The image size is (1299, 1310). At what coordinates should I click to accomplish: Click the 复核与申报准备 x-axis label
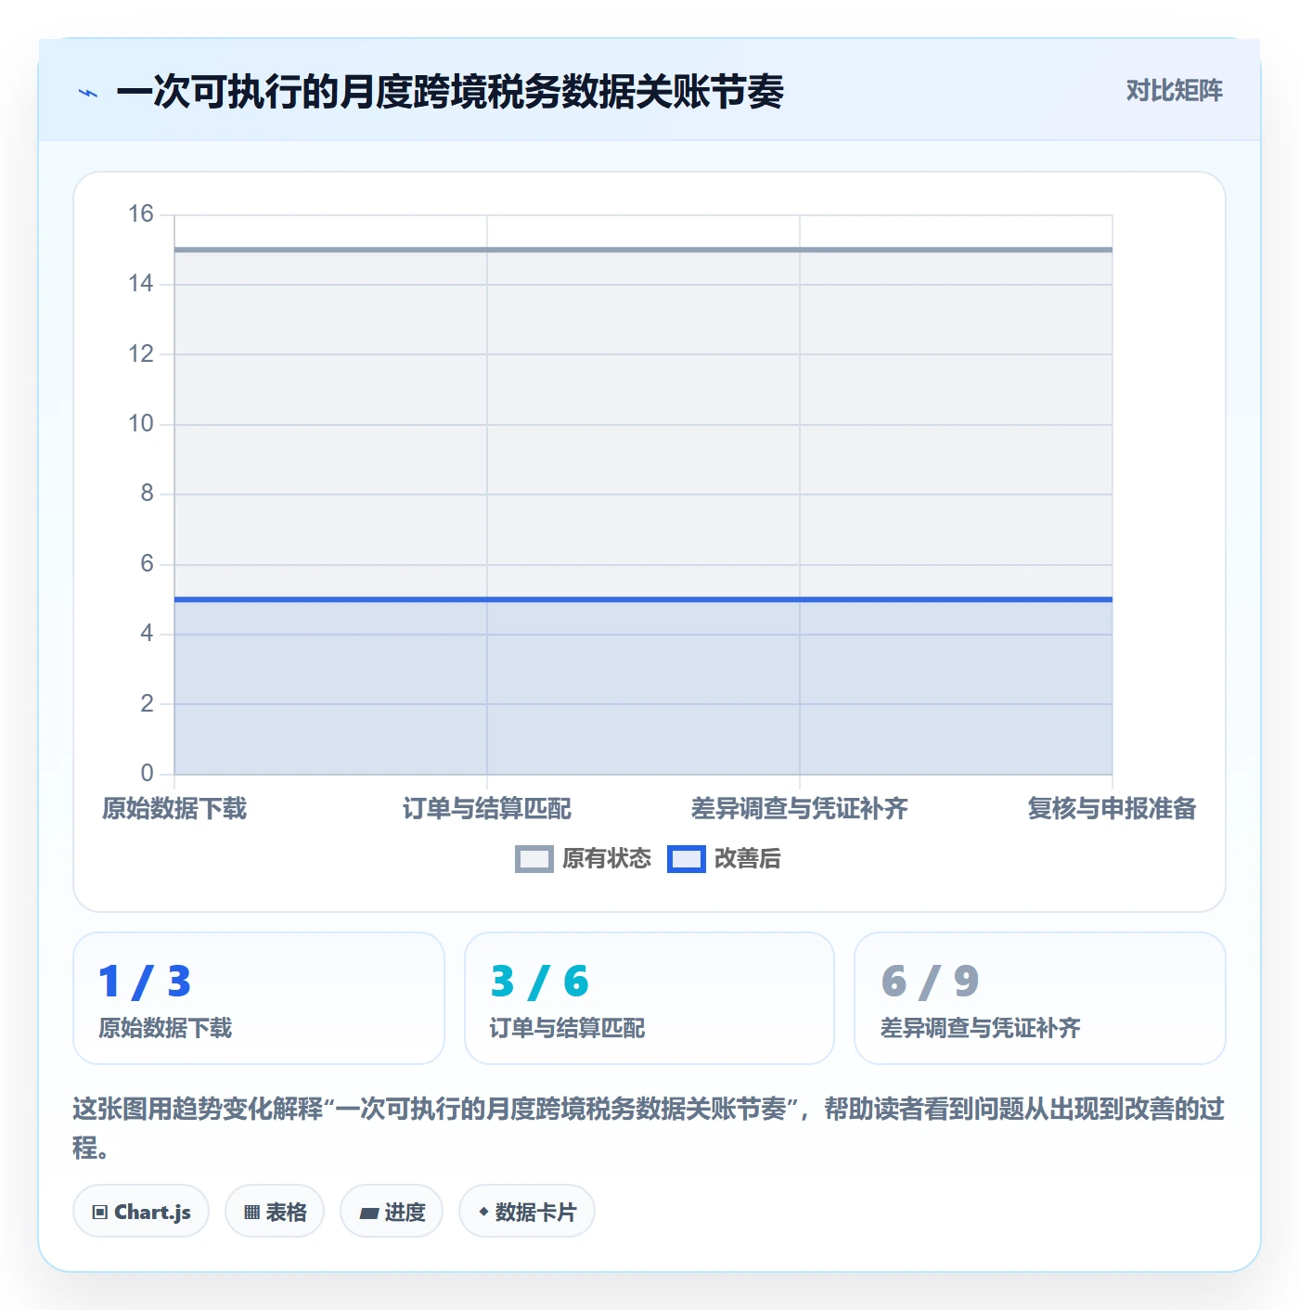tap(1112, 809)
